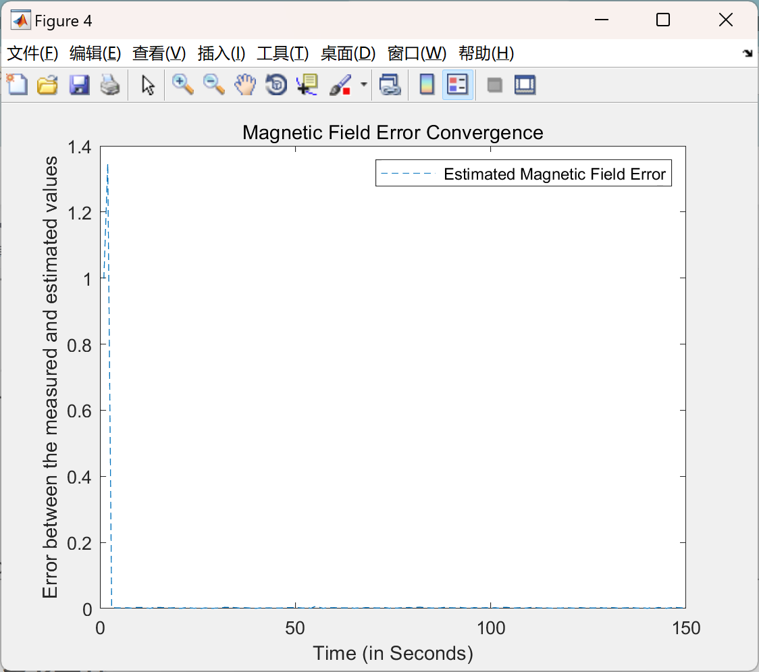The height and width of the screenshot is (672, 759).
Task: Activate the Data Cursor tool
Action: click(x=307, y=84)
